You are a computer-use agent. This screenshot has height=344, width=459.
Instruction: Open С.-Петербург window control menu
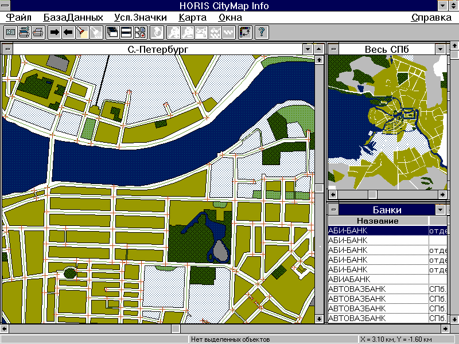7,49
